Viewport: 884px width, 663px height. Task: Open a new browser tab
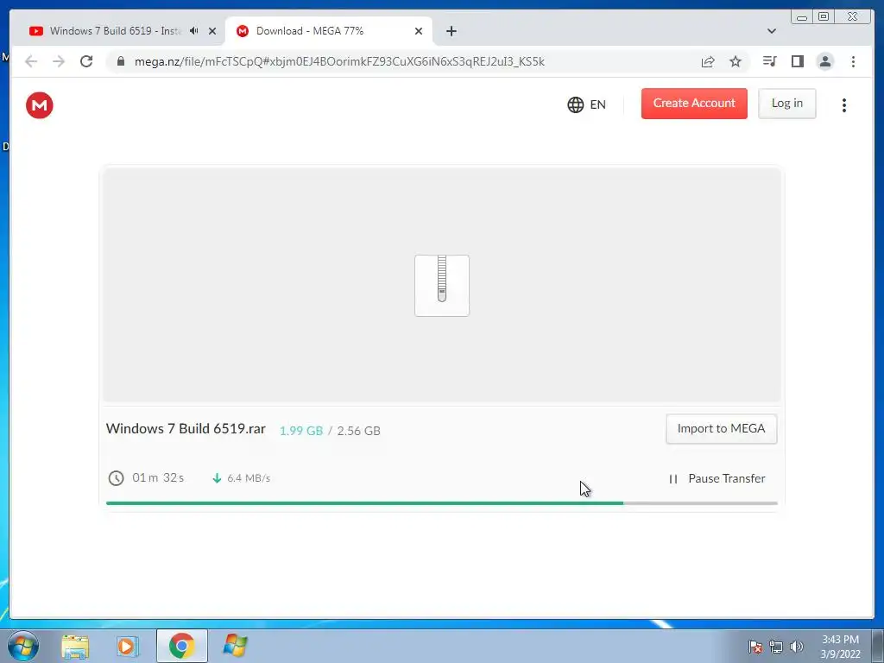451,31
